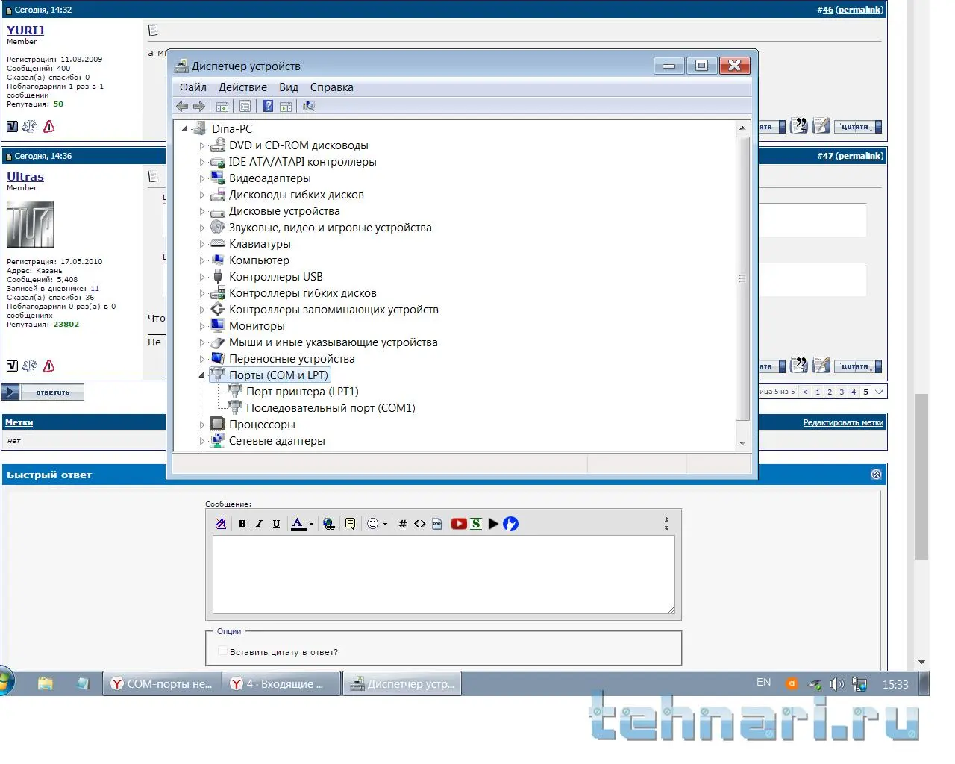Click the smiley face icon in editor

(373, 524)
